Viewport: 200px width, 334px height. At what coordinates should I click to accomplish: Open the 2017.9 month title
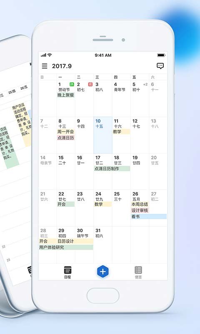62,66
